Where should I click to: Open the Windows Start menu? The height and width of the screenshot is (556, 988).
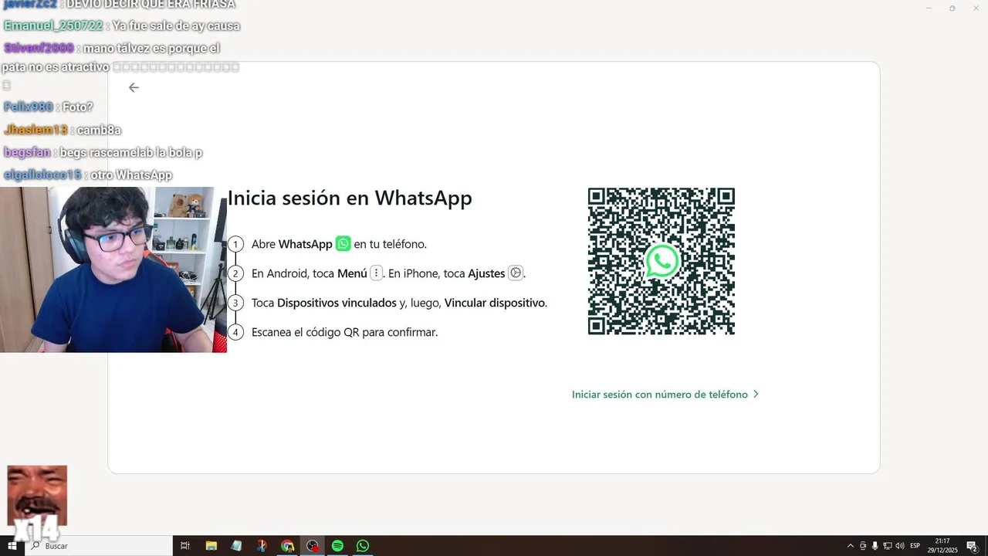12,546
